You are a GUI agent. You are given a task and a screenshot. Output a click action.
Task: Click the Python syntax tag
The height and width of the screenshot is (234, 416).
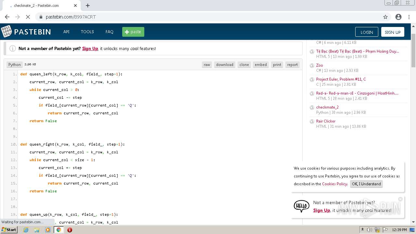tap(15, 65)
